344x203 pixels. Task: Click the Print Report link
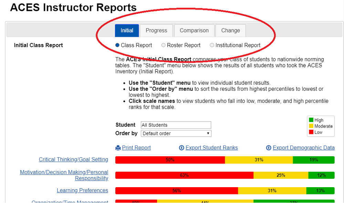[x=136, y=148]
